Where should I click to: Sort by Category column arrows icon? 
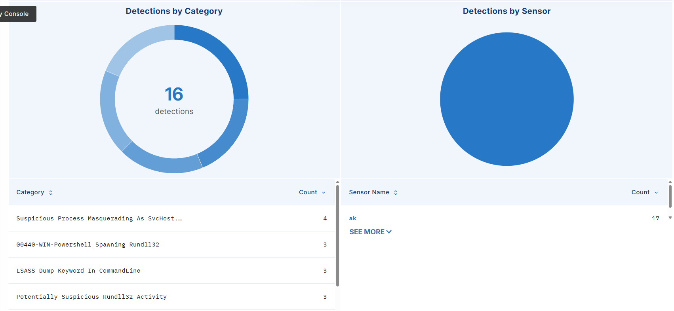coord(51,193)
